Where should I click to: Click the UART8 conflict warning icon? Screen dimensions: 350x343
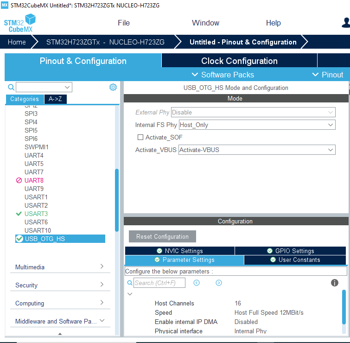pyautogui.click(x=19, y=180)
